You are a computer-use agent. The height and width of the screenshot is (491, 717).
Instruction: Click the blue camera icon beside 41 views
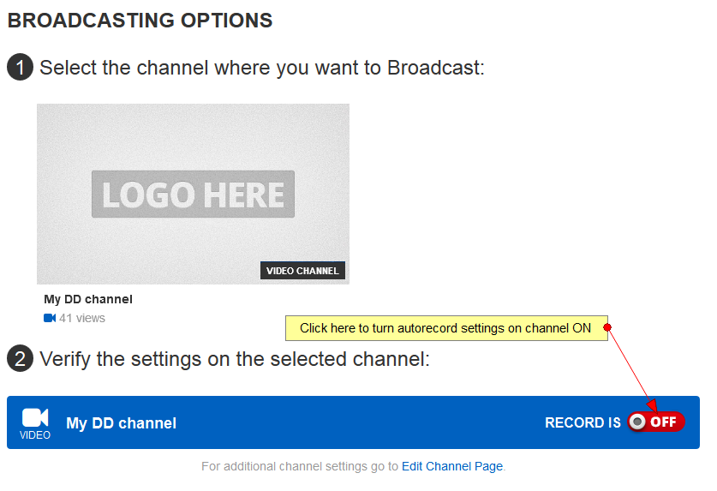tap(50, 318)
